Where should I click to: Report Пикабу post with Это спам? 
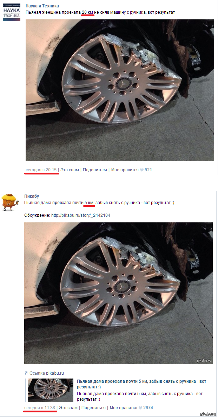(68, 408)
